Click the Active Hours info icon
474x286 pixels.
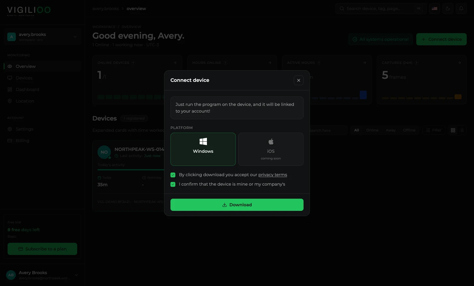[x=319, y=63]
